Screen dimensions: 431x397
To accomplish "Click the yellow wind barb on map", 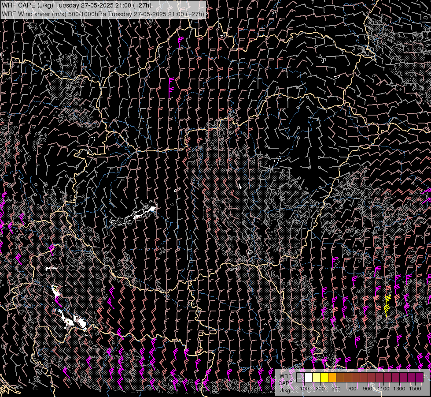I will tap(387, 305).
